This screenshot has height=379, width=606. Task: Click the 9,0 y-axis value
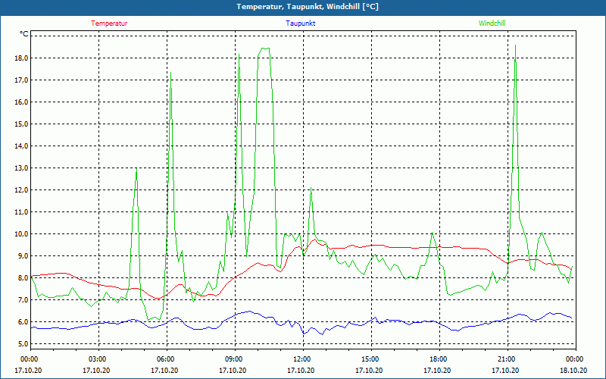[23, 256]
